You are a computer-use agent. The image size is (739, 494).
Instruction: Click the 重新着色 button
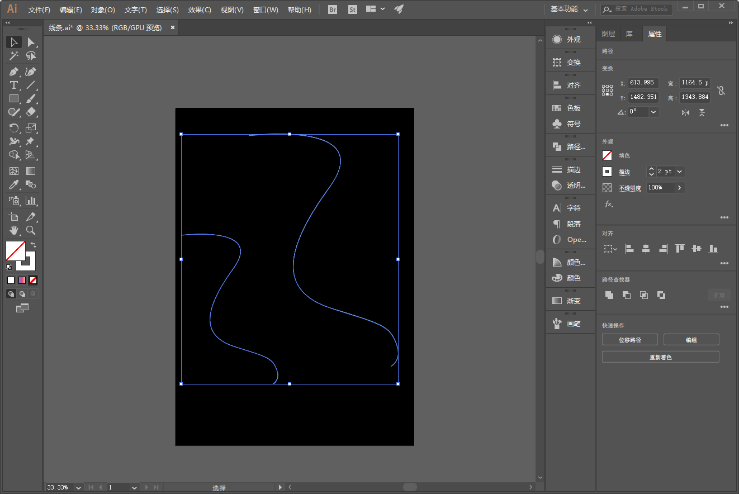pos(661,357)
